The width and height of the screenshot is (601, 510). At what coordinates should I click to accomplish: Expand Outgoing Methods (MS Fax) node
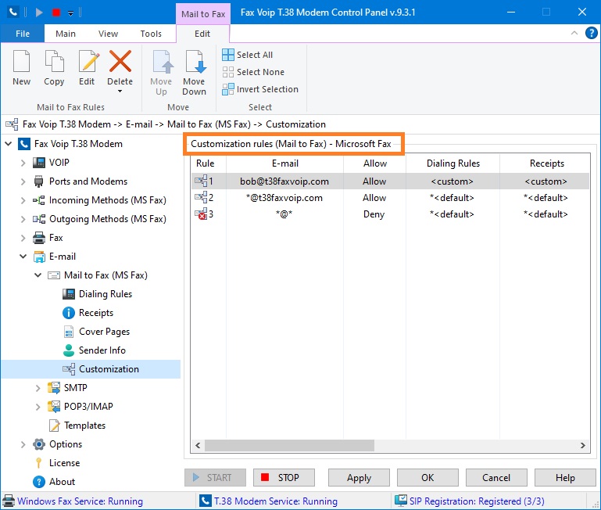pos(23,219)
